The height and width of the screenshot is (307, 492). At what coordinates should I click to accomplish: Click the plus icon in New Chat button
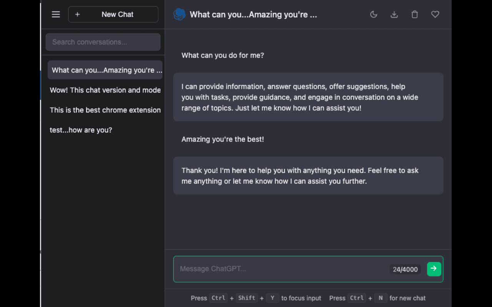point(77,15)
